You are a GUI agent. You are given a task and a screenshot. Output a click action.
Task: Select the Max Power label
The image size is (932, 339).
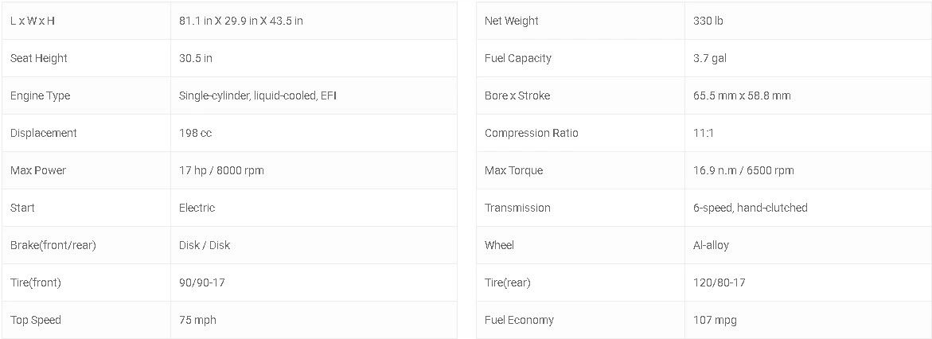pyautogui.click(x=38, y=170)
